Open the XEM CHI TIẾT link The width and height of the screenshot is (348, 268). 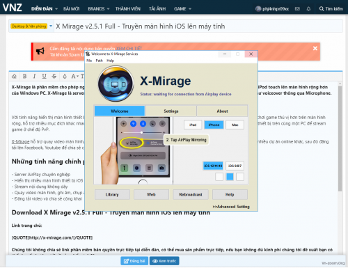click(x=129, y=48)
